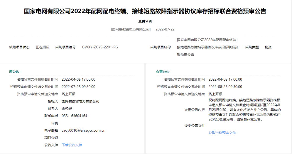Click the 下载公告文件 download link
The image size is (292, 154).
coord(72,145)
